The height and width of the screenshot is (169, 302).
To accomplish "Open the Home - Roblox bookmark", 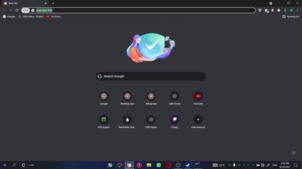I will click(x=31, y=17).
